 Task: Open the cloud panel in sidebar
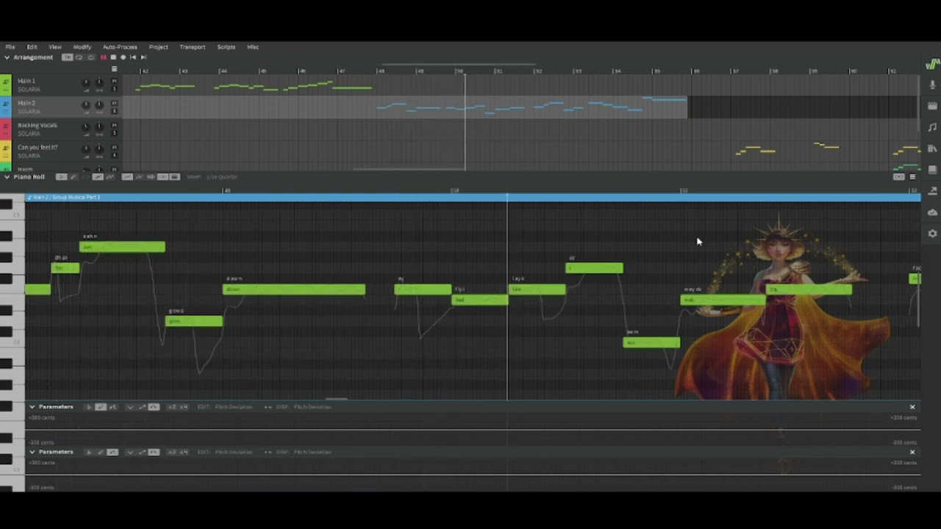pos(932,212)
